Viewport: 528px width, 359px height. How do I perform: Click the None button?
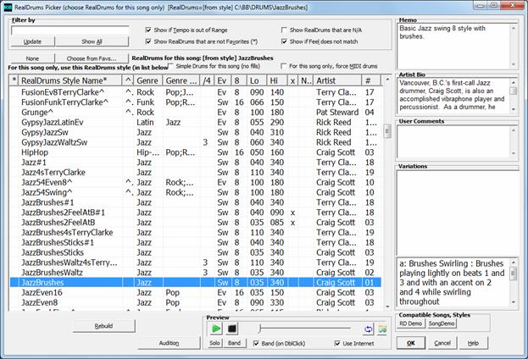(33, 58)
